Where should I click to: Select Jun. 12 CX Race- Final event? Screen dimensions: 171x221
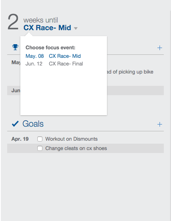(54, 64)
